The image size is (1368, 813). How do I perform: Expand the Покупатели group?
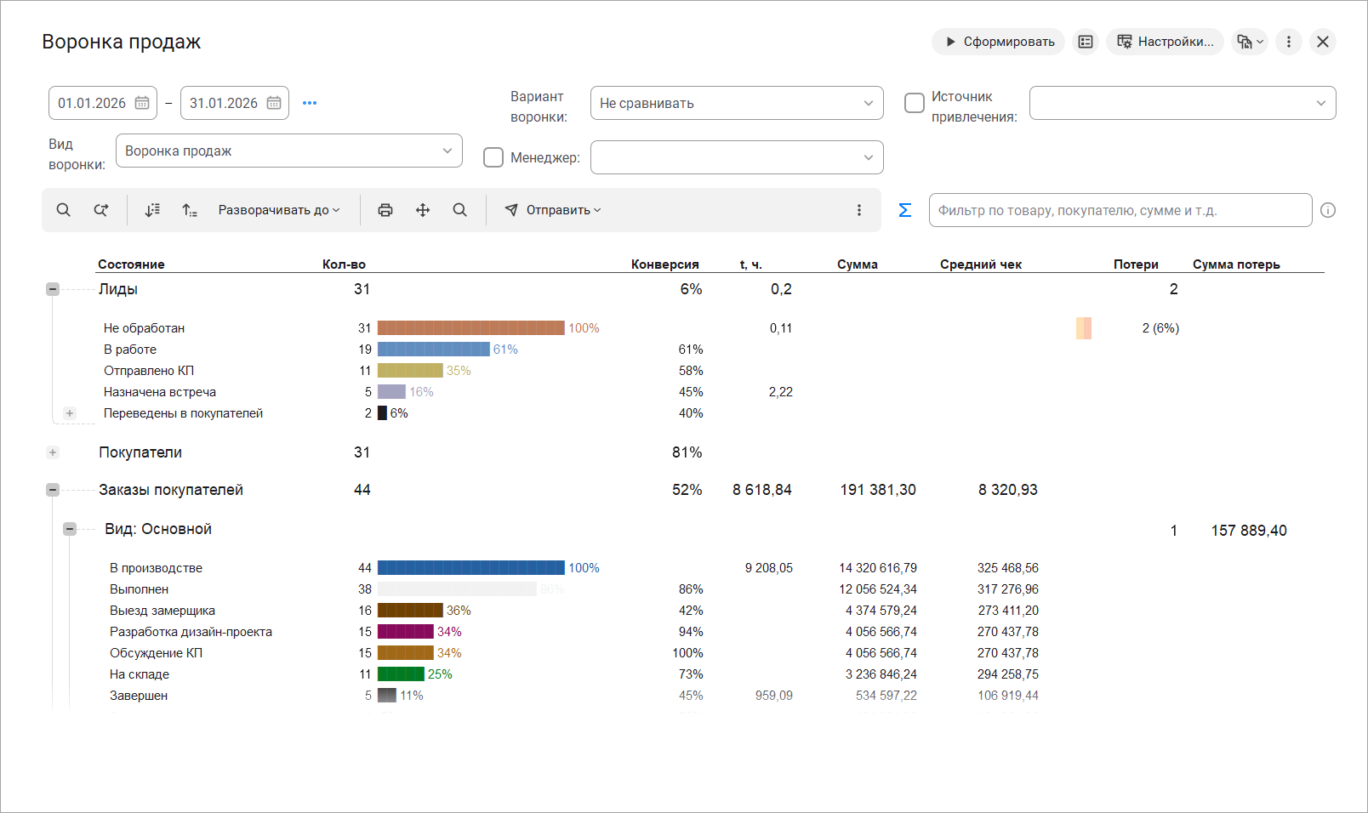click(53, 452)
